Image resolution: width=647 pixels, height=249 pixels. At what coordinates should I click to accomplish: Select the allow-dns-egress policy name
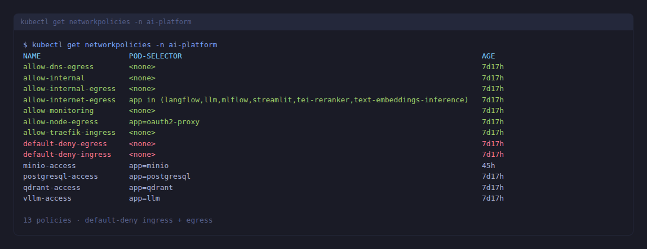coord(58,67)
